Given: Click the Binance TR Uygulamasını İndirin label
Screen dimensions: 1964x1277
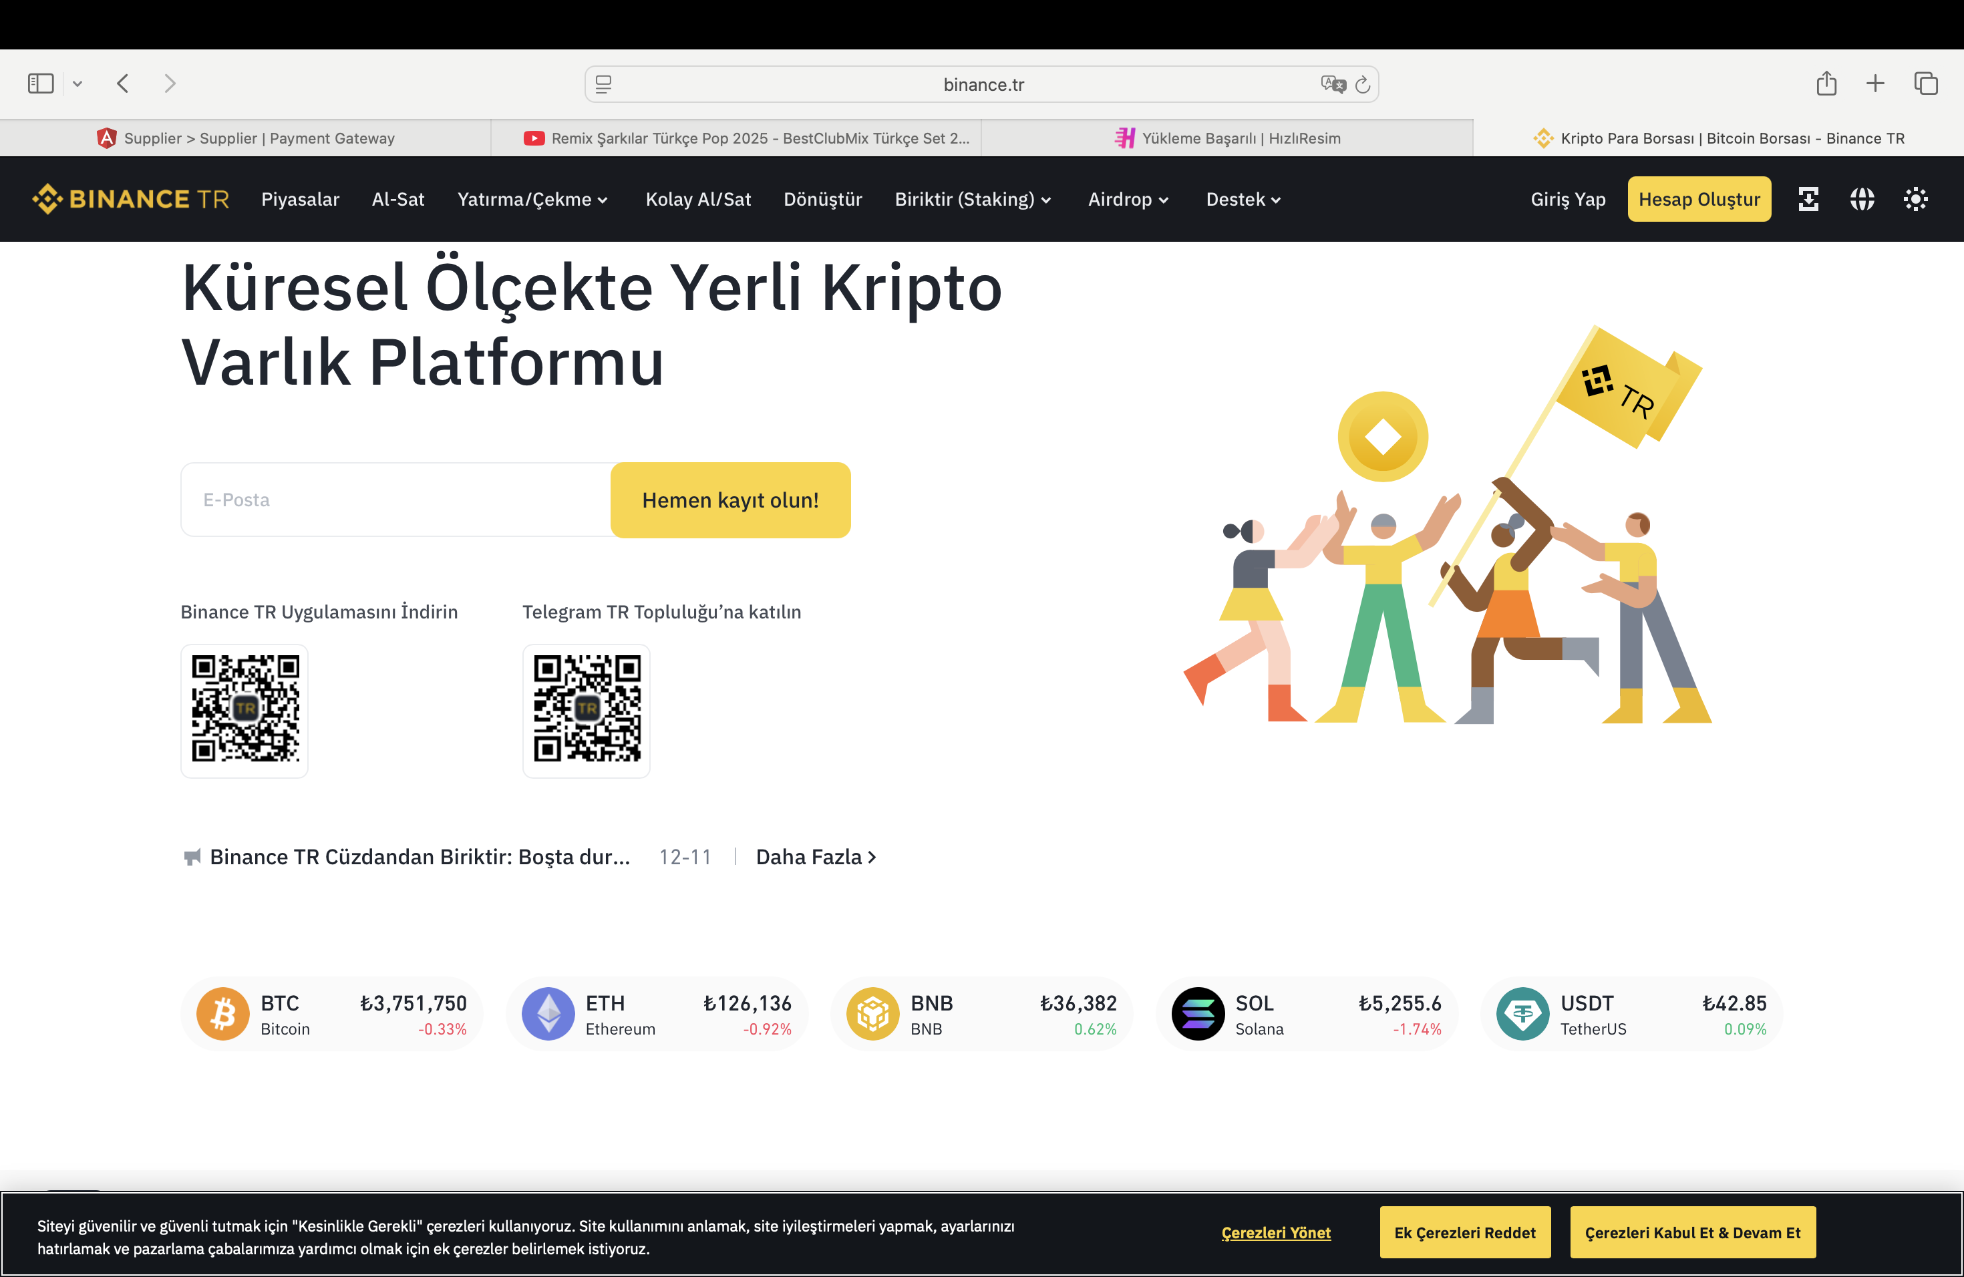Looking at the screenshot, I should coord(319,612).
